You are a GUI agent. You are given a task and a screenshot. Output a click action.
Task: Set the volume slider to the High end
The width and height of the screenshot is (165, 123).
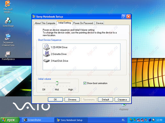pyautogui.click(x=70, y=83)
